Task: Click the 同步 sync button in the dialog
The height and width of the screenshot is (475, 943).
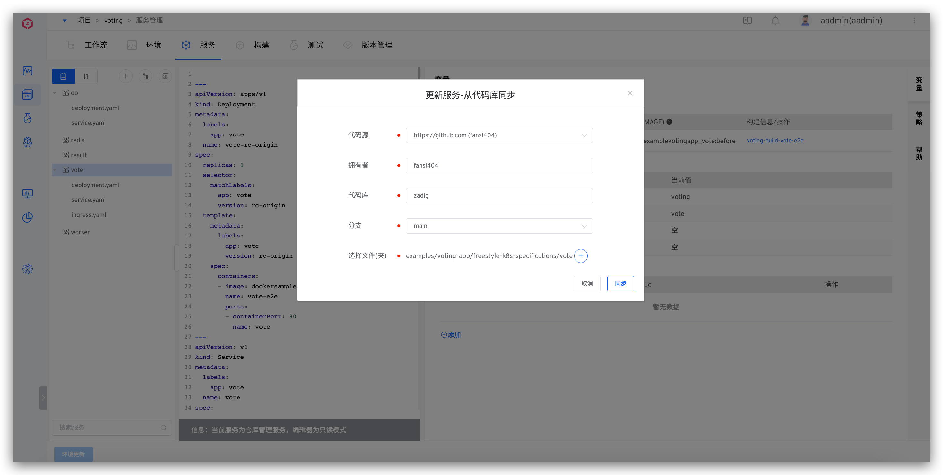Action: click(x=620, y=284)
